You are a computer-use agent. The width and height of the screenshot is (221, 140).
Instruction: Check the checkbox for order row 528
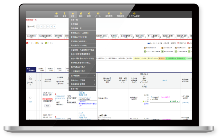click(30, 98)
